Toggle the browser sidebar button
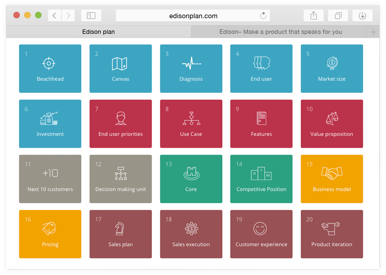Viewport: 386px width, 275px height. coord(91,16)
